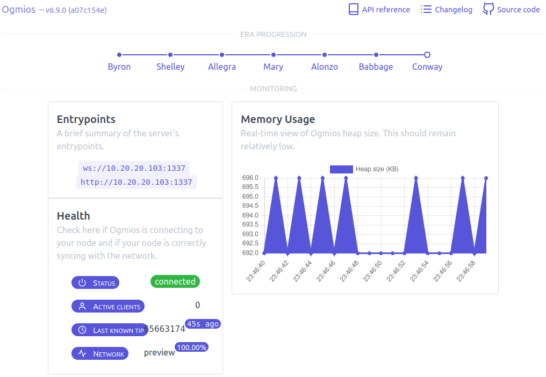Screen dimensions: 546x377
Task: Click the Allegra era label
Action: pos(222,67)
